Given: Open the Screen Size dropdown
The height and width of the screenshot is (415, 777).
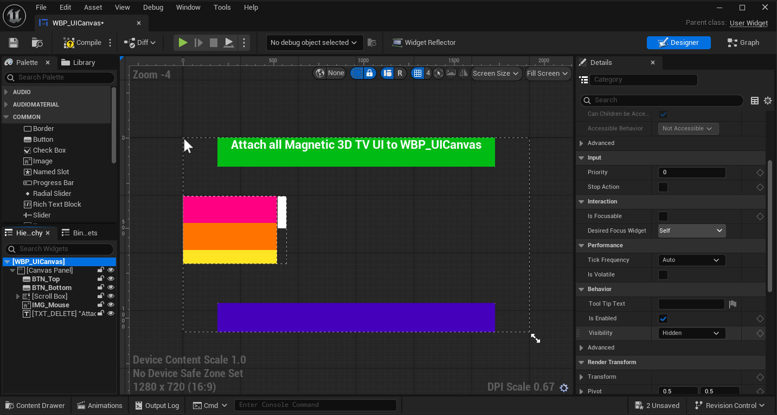Looking at the screenshot, I should coord(495,73).
